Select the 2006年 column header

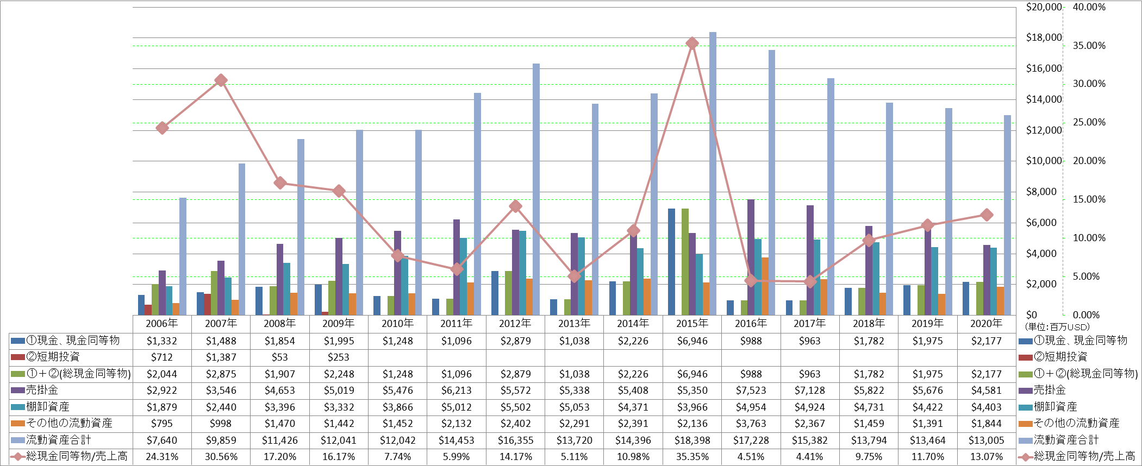point(162,324)
